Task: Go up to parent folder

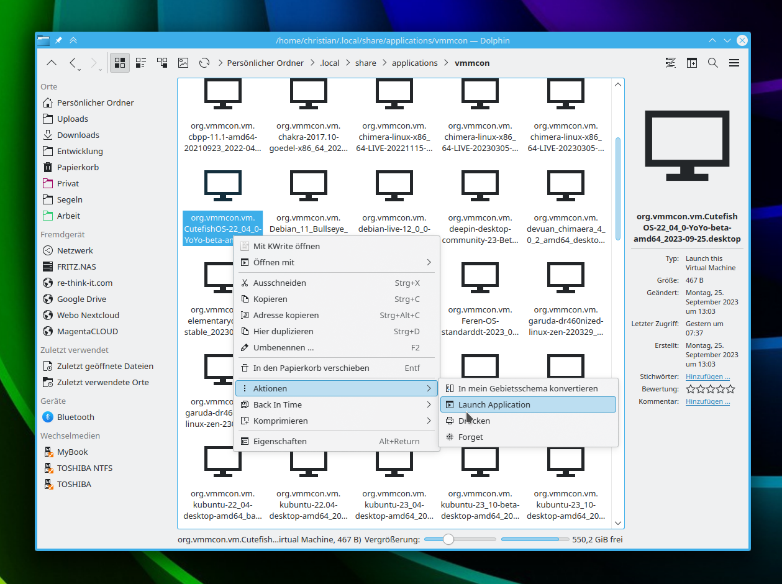Action: point(52,63)
